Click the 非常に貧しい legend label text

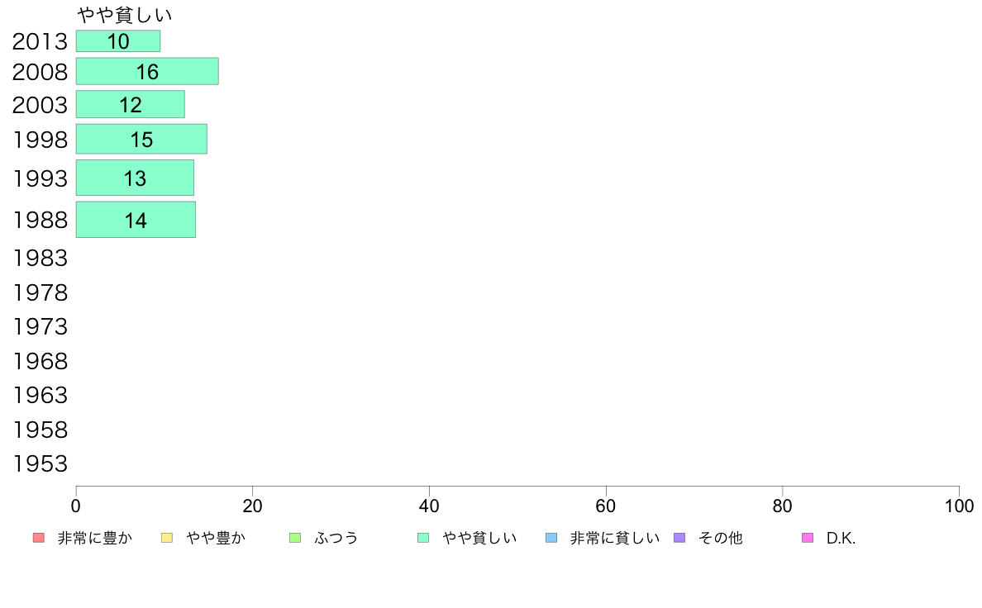coord(614,538)
